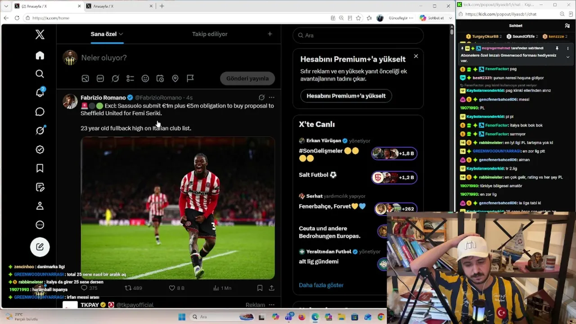Open Bookmarks in the X sidebar

point(40,168)
